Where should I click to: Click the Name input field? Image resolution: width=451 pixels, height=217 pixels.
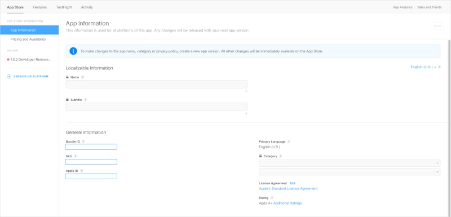[x=156, y=84]
